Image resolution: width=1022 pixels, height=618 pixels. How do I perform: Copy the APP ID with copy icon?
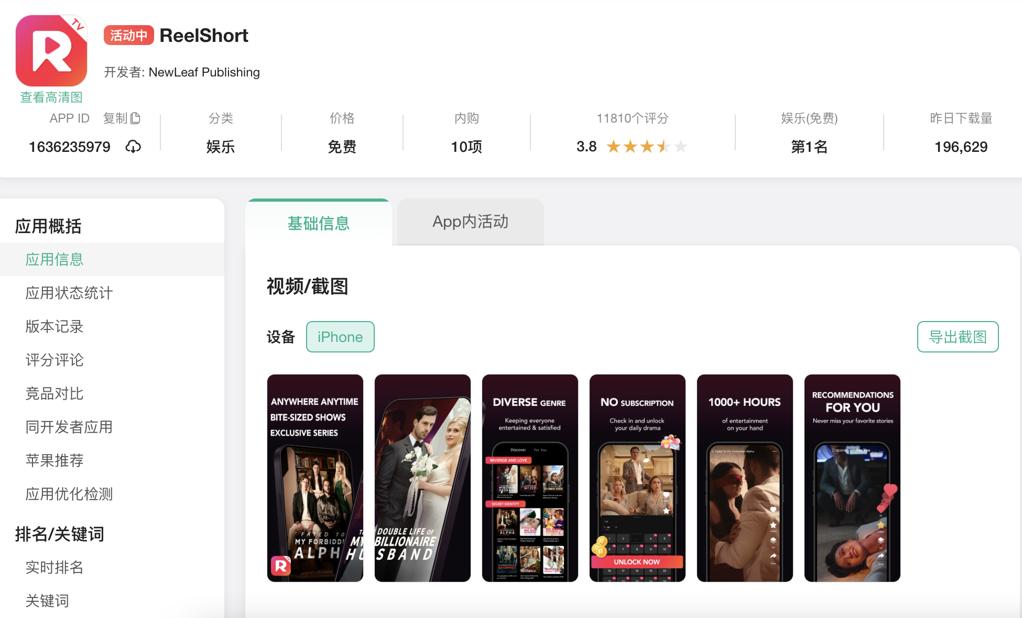tap(135, 118)
